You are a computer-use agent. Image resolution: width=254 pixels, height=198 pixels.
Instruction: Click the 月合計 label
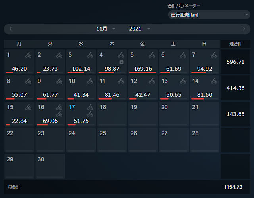tap(14, 187)
